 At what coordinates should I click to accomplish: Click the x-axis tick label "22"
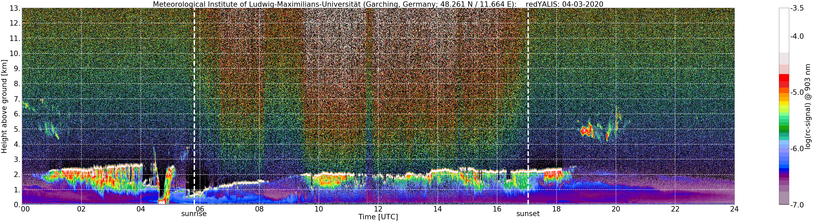click(x=675, y=209)
